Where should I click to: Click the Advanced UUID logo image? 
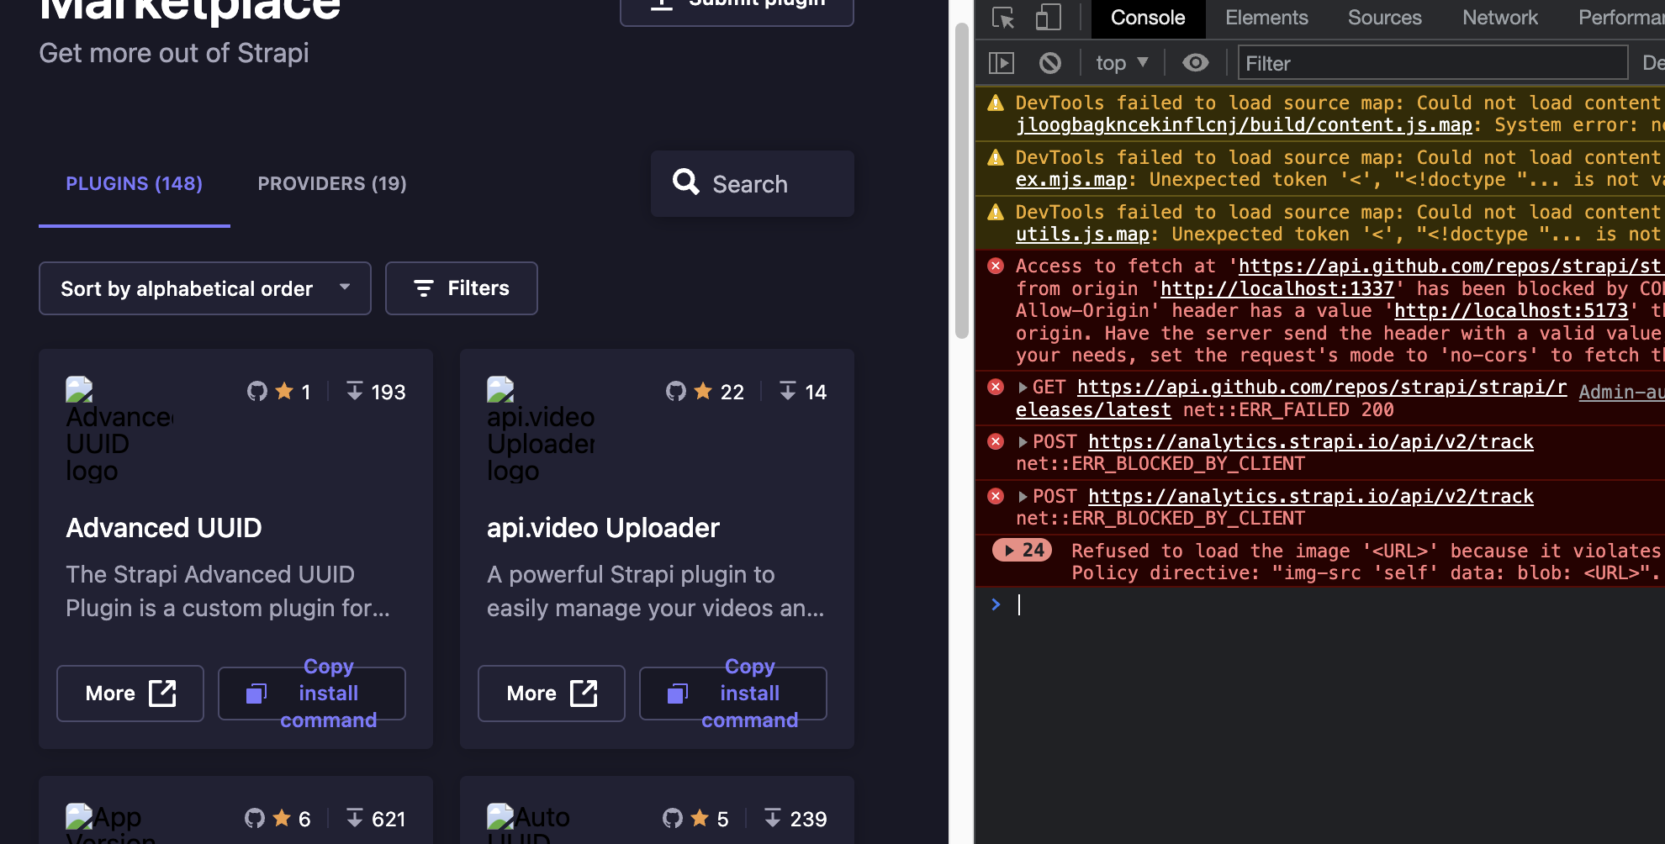(119, 430)
